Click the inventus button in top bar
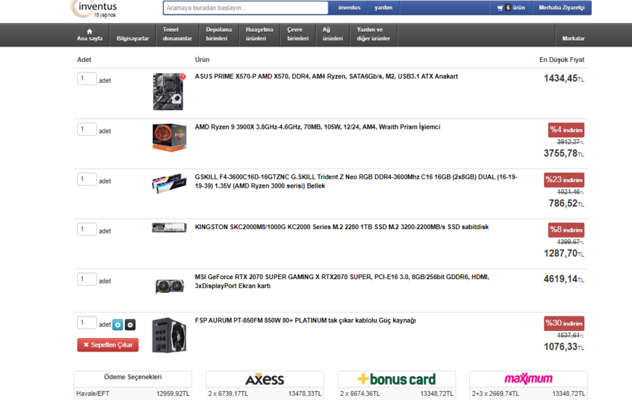632x400 pixels. click(350, 8)
